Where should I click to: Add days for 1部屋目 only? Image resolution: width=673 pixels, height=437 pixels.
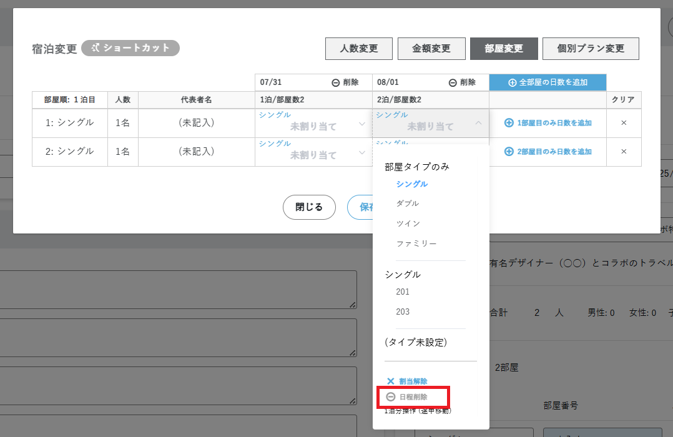(548, 123)
